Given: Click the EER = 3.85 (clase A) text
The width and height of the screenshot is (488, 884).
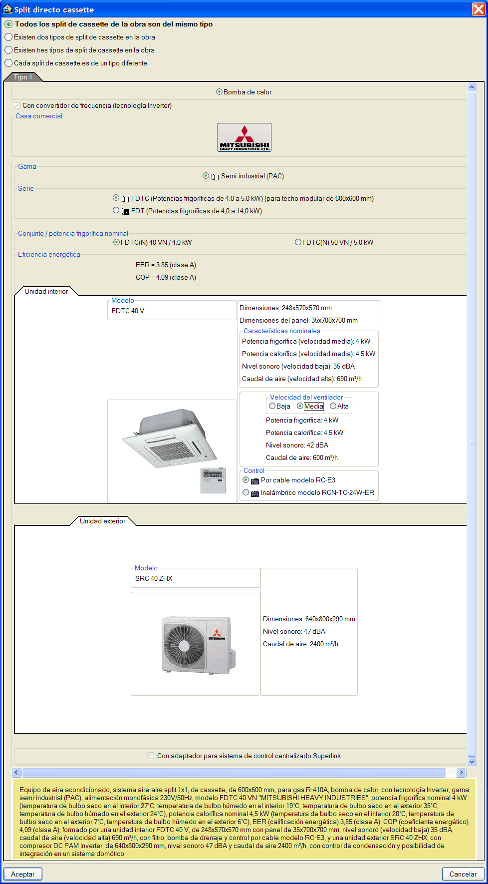Looking at the screenshot, I should pyautogui.click(x=166, y=265).
